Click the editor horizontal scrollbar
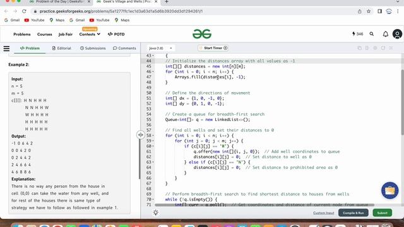Screen dimensions: 404x227 (264, 205)
